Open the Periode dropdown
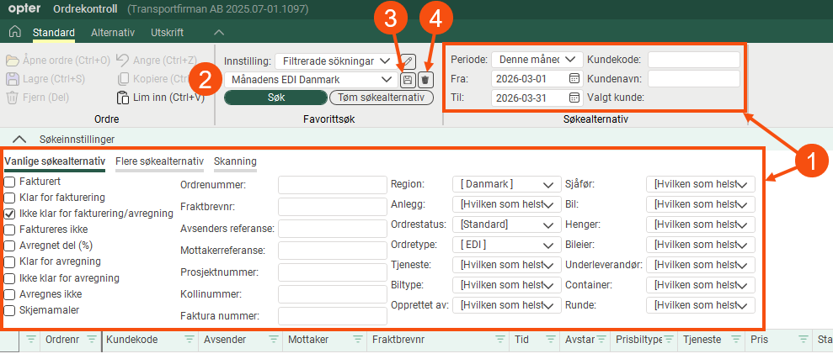 point(537,60)
